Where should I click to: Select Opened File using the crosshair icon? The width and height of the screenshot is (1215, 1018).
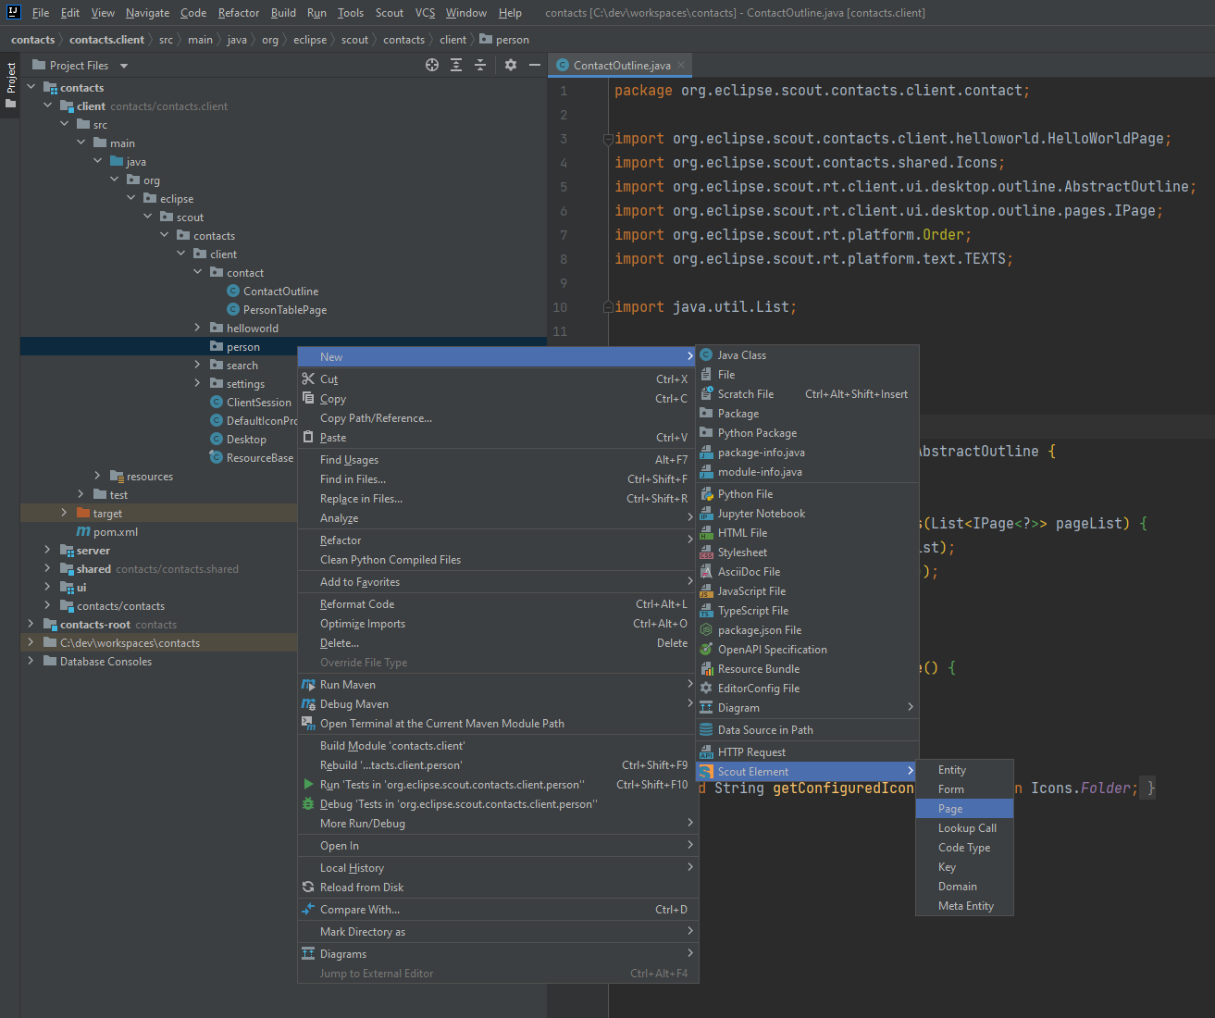[x=431, y=65]
